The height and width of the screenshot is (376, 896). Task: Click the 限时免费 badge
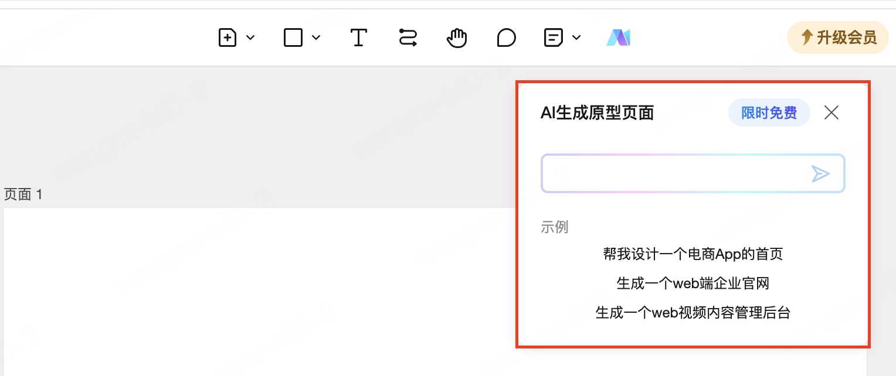point(769,112)
